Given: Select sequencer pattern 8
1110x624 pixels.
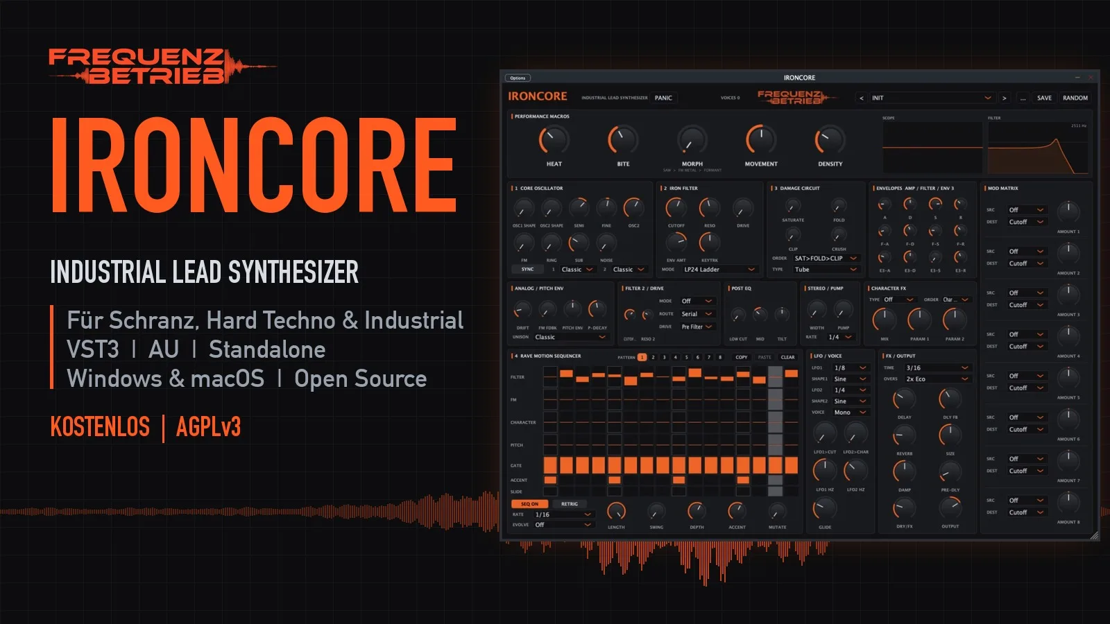Looking at the screenshot, I should coord(720,357).
